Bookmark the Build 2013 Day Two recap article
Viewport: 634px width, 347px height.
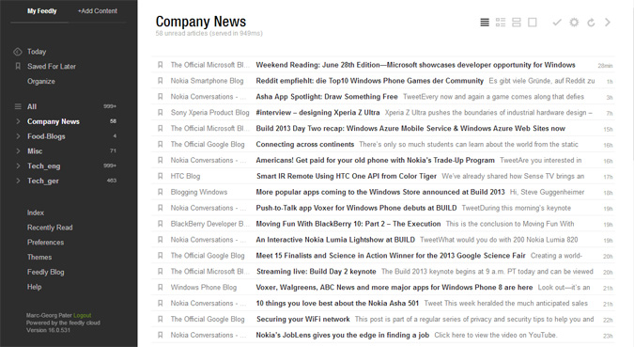[160, 128]
